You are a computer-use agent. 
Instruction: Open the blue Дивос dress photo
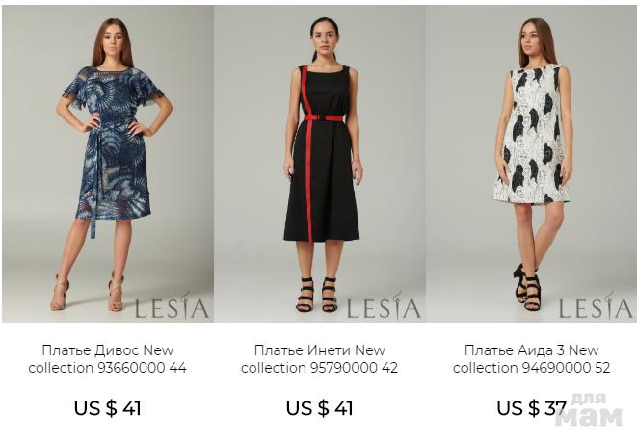coord(108,164)
